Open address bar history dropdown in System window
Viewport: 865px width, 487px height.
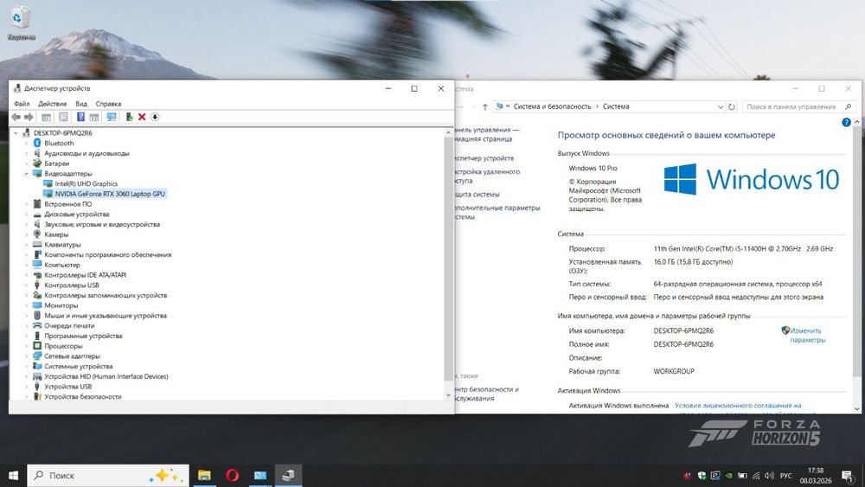[x=721, y=107]
